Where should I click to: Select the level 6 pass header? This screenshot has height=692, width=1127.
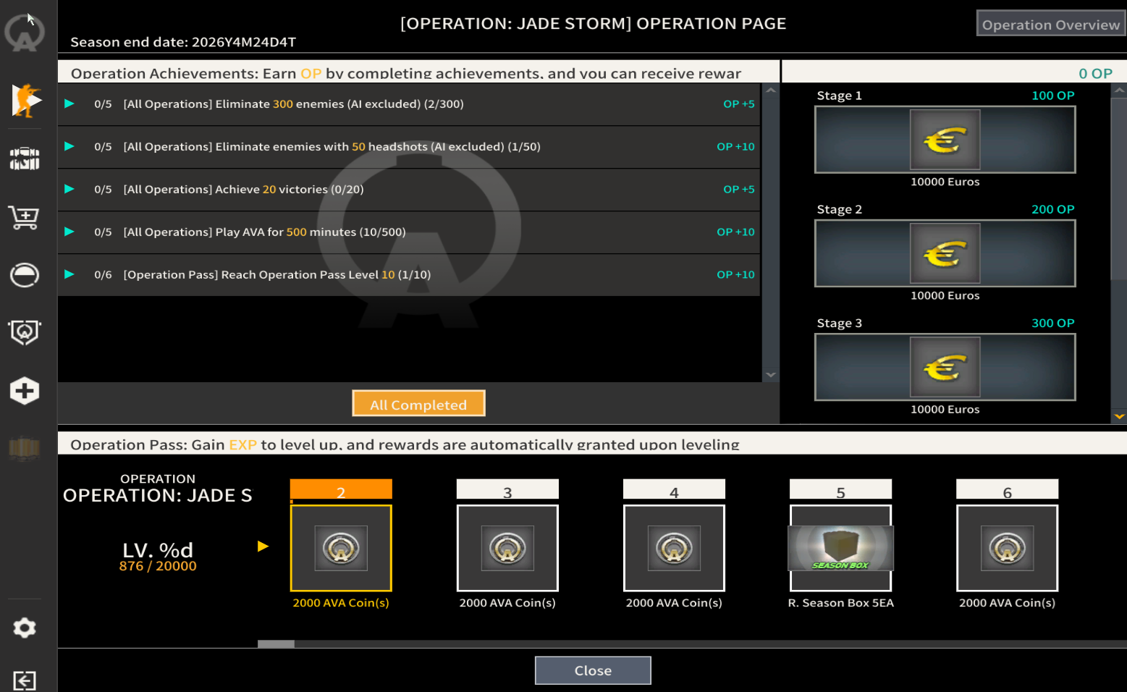tap(1007, 490)
